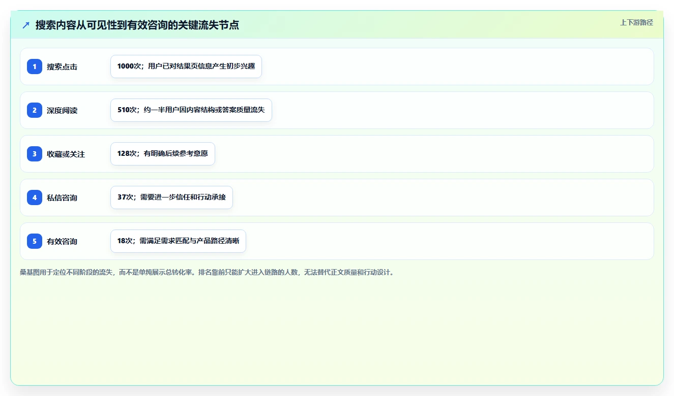Click the 510次 detail chip
Image resolution: width=674 pixels, height=396 pixels.
coord(191,110)
